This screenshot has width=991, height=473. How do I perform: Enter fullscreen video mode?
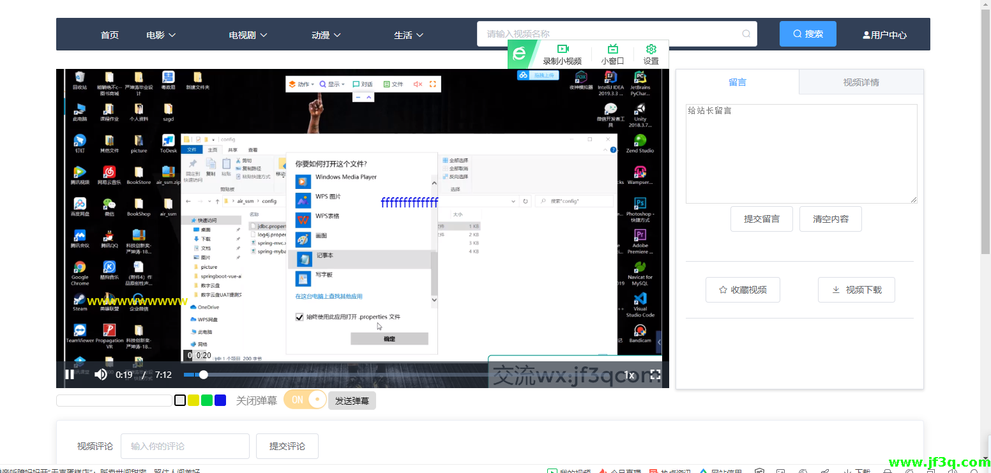pos(655,375)
